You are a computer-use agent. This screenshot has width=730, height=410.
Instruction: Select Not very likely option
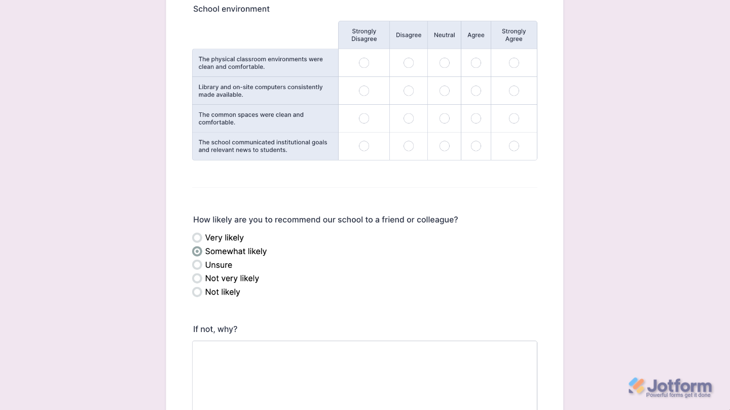pyautogui.click(x=197, y=278)
